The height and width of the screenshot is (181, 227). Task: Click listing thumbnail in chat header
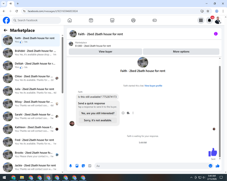point(73,34)
